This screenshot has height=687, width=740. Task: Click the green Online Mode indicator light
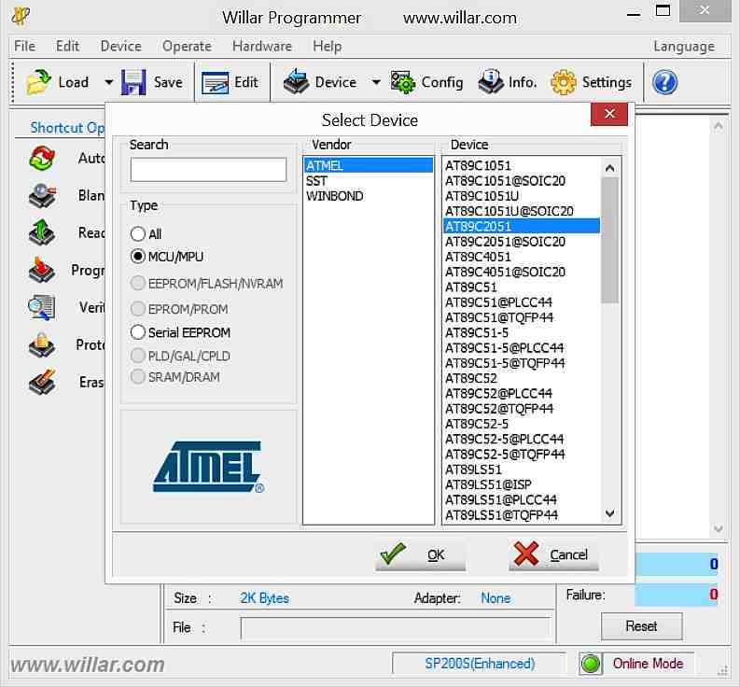pos(591,664)
